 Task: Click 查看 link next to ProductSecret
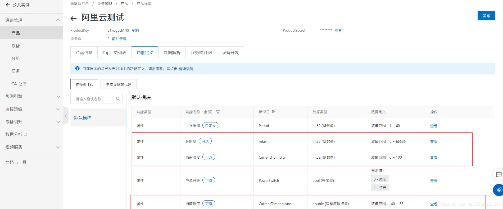(x=338, y=30)
